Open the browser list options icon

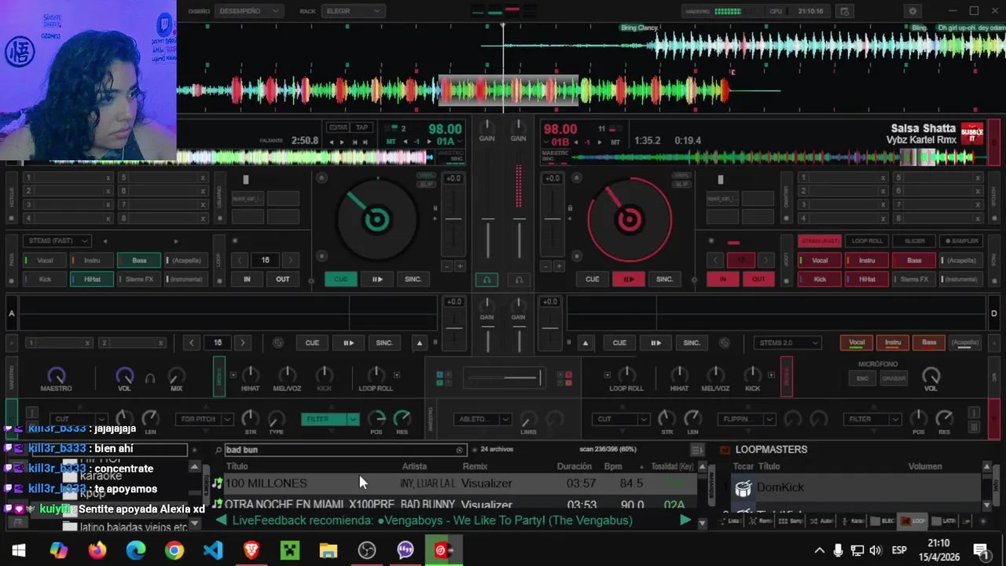pos(697,450)
